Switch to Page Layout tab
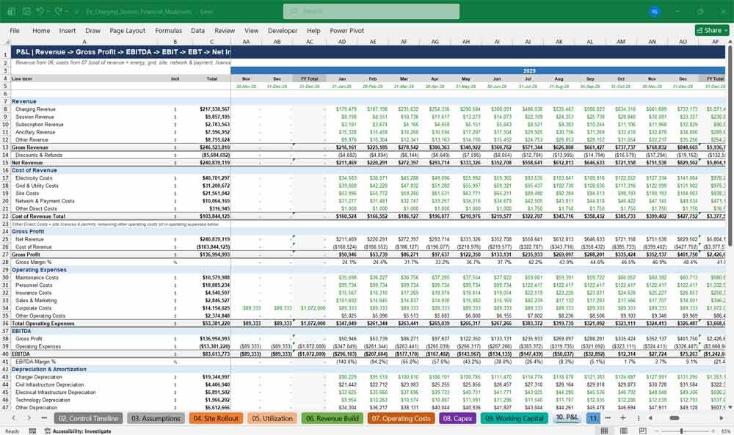Image resolution: width=734 pixels, height=435 pixels. point(127,30)
